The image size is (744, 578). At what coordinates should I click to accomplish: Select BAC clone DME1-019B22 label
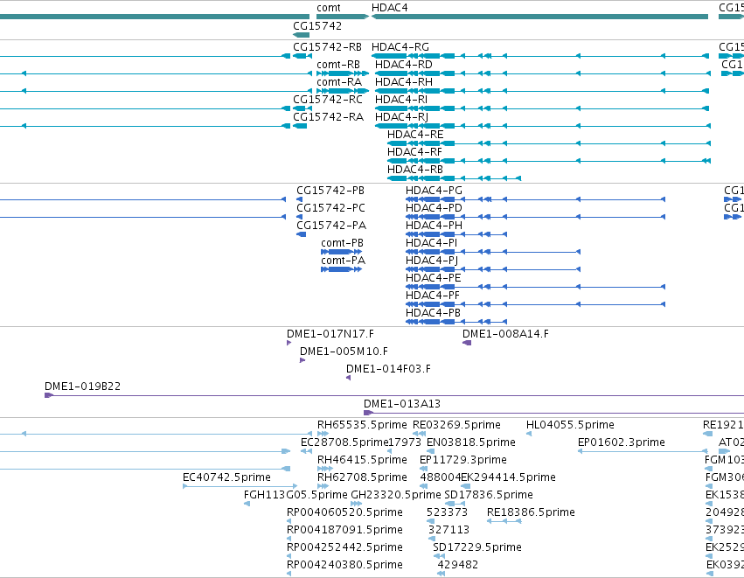(82, 386)
